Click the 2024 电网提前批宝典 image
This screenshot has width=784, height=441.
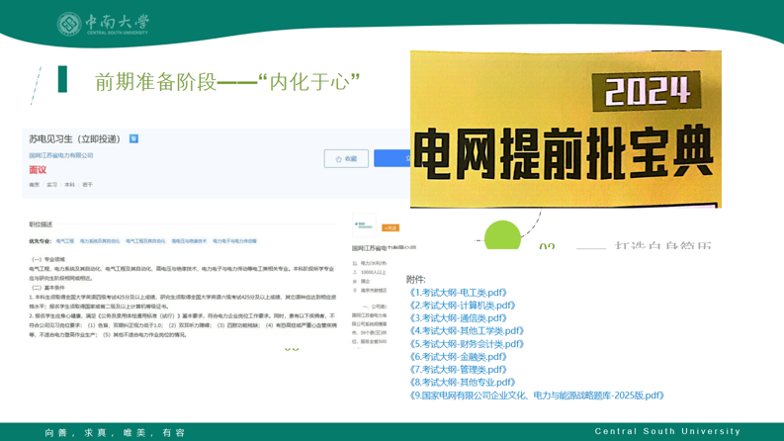pos(566,130)
